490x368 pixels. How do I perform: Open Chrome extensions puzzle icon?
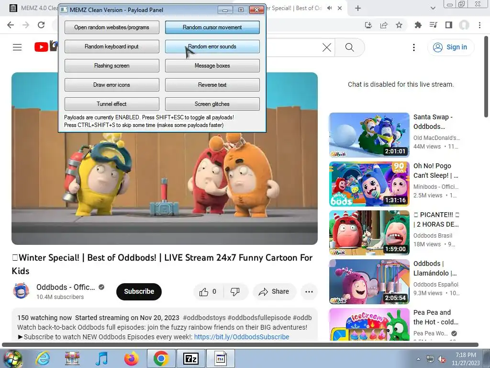(x=418, y=25)
